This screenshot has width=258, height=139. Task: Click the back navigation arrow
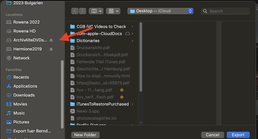click(75, 11)
